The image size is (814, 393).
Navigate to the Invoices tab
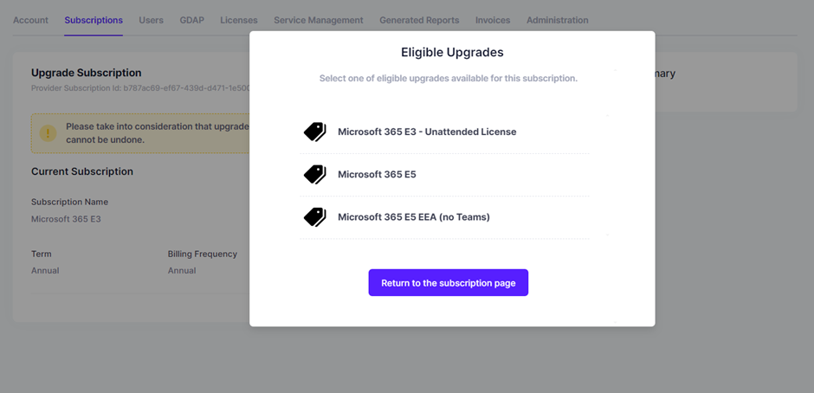[493, 20]
